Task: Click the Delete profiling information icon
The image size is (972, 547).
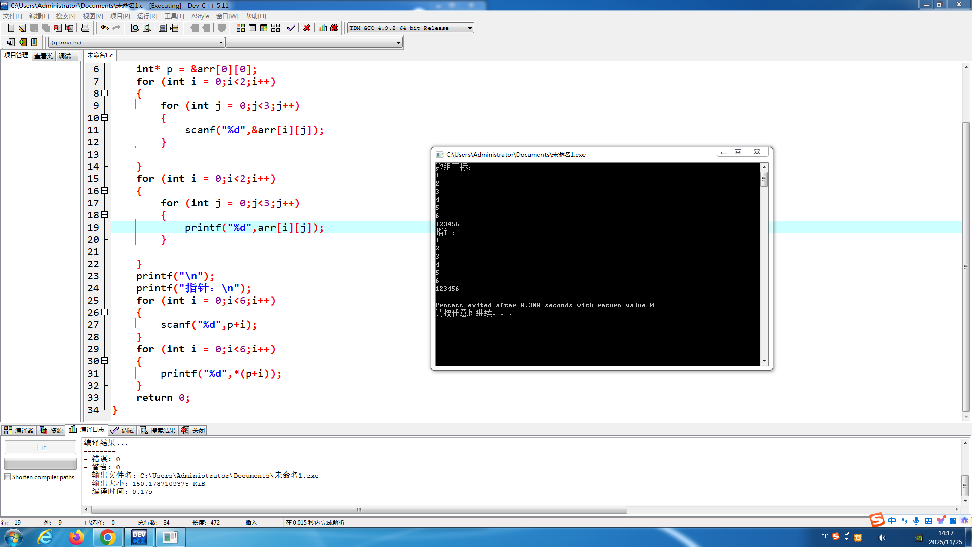Action: [x=334, y=28]
